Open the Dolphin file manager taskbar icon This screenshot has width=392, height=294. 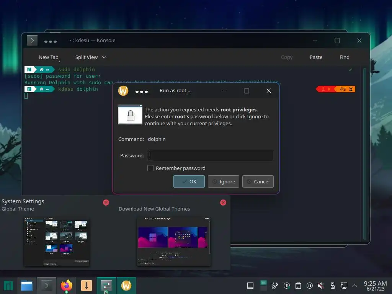coord(27,286)
